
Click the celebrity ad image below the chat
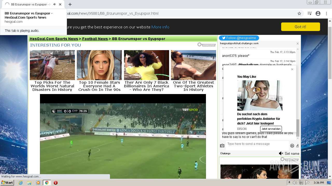[260, 172]
